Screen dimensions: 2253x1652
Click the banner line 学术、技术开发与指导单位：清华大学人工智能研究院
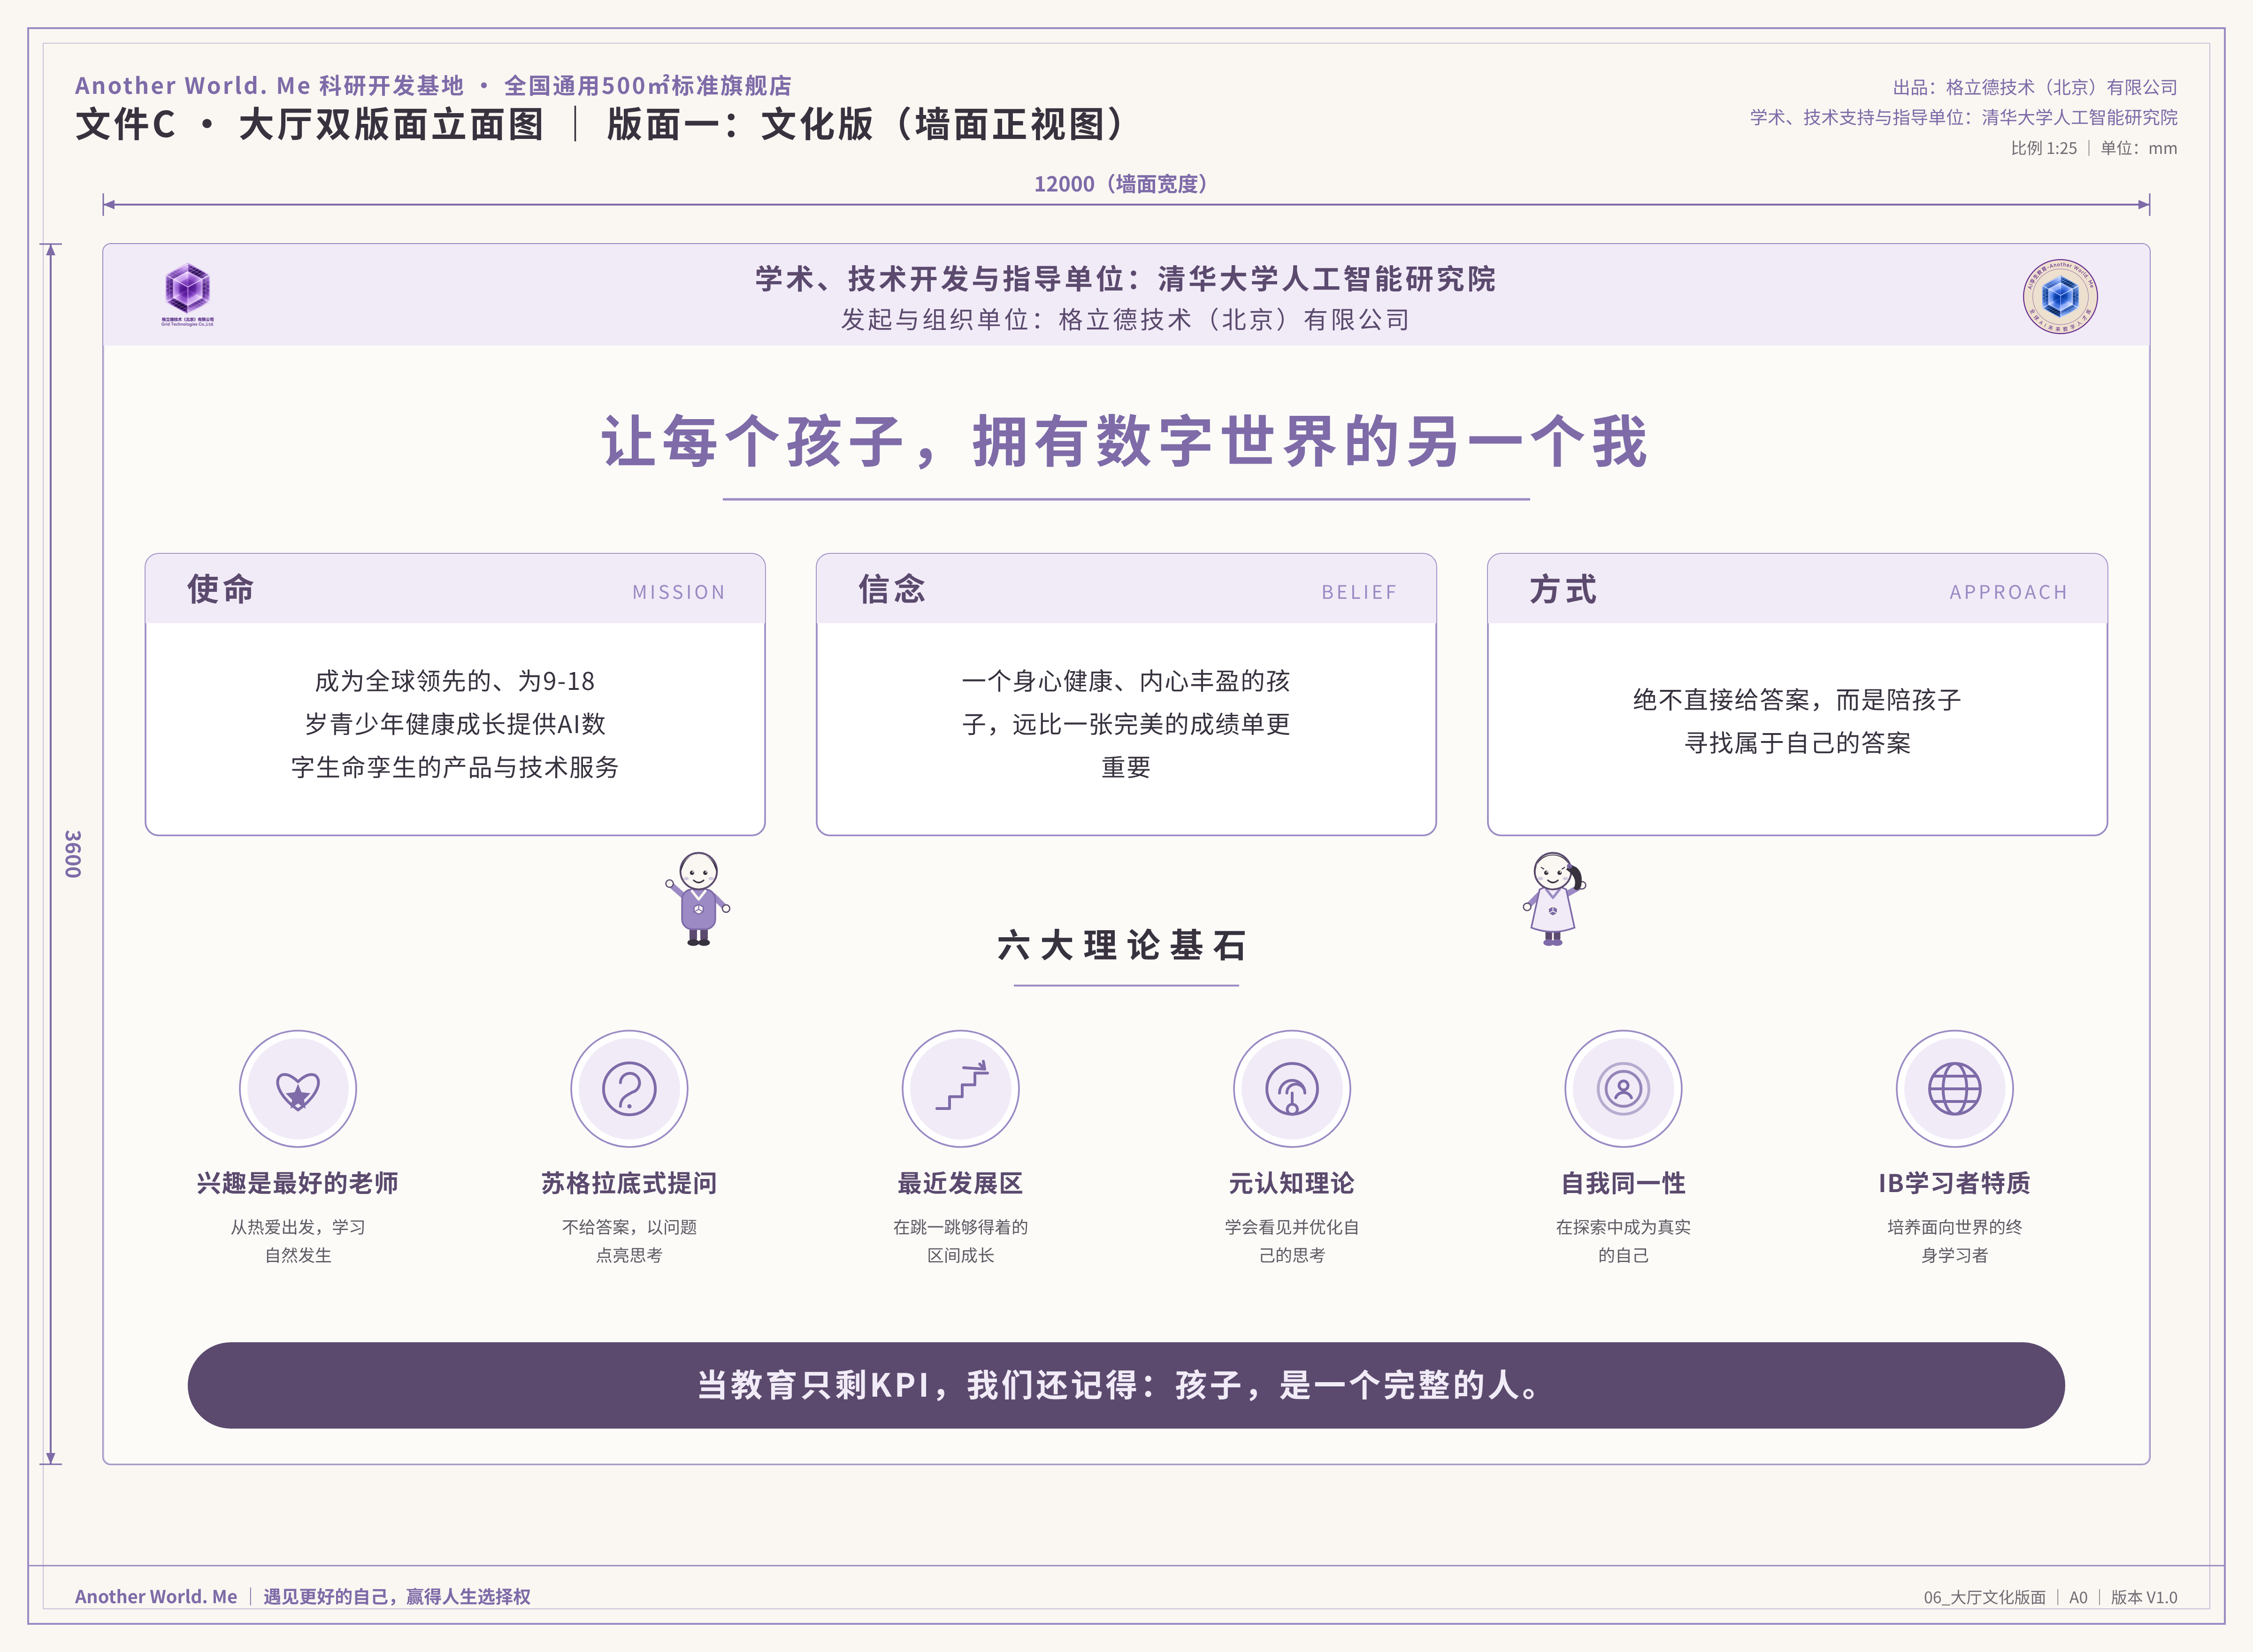[x=1126, y=278]
